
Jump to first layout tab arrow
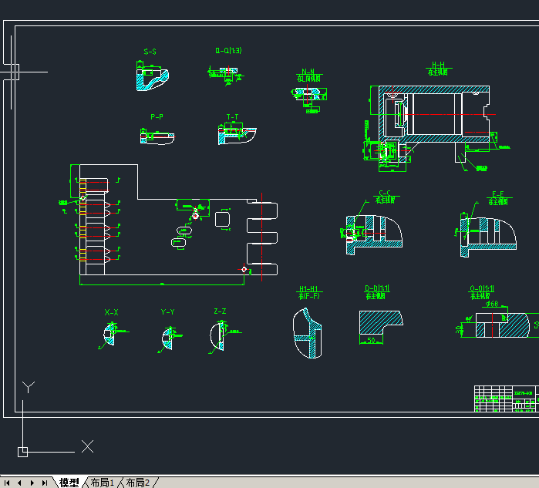pyautogui.click(x=7, y=483)
